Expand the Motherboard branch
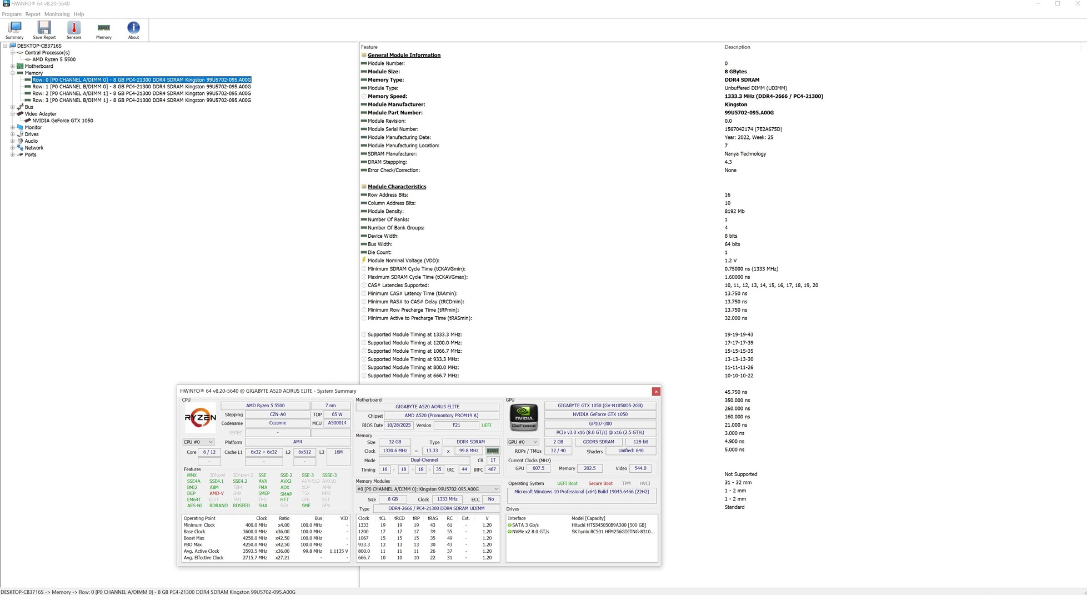This screenshot has width=1087, height=595. (x=12, y=66)
